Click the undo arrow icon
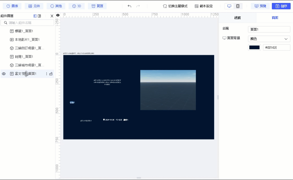Viewport: 293px width, 180px height. pos(130,6)
